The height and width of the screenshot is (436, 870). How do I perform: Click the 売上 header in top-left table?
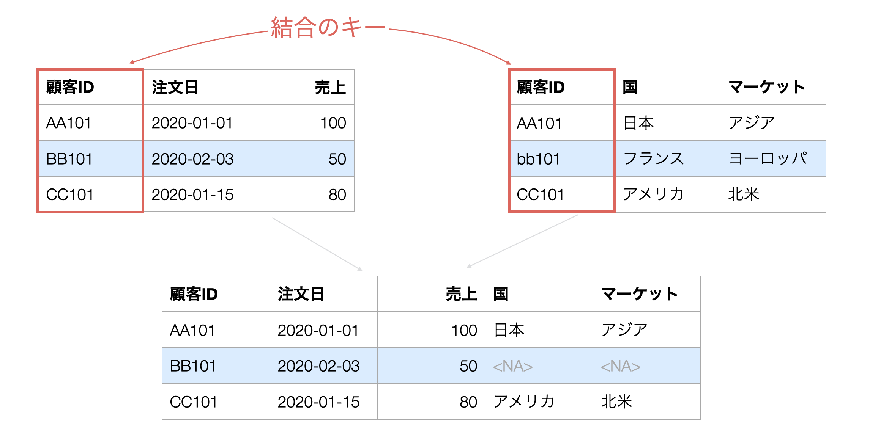click(302, 87)
